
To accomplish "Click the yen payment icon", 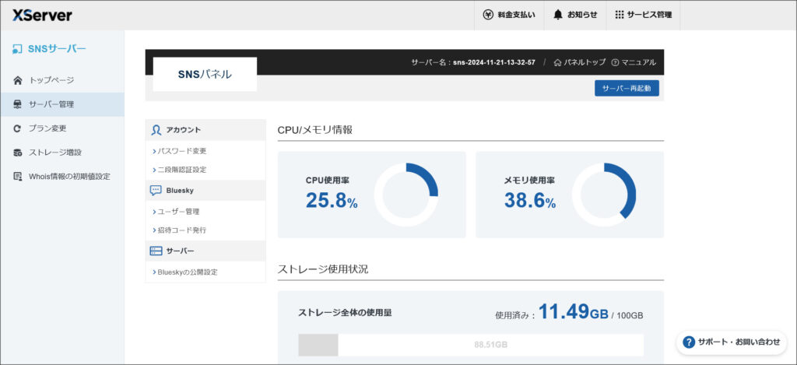I will click(x=488, y=15).
